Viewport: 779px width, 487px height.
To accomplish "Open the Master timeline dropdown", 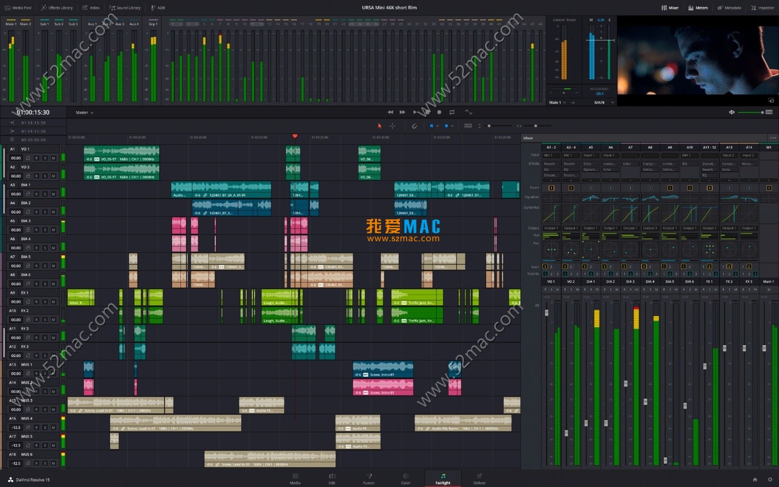I will click(84, 112).
